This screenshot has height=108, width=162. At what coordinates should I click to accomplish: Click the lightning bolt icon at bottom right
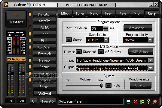pos(155,102)
